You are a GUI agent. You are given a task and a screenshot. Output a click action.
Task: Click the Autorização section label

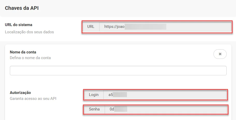click(20, 93)
